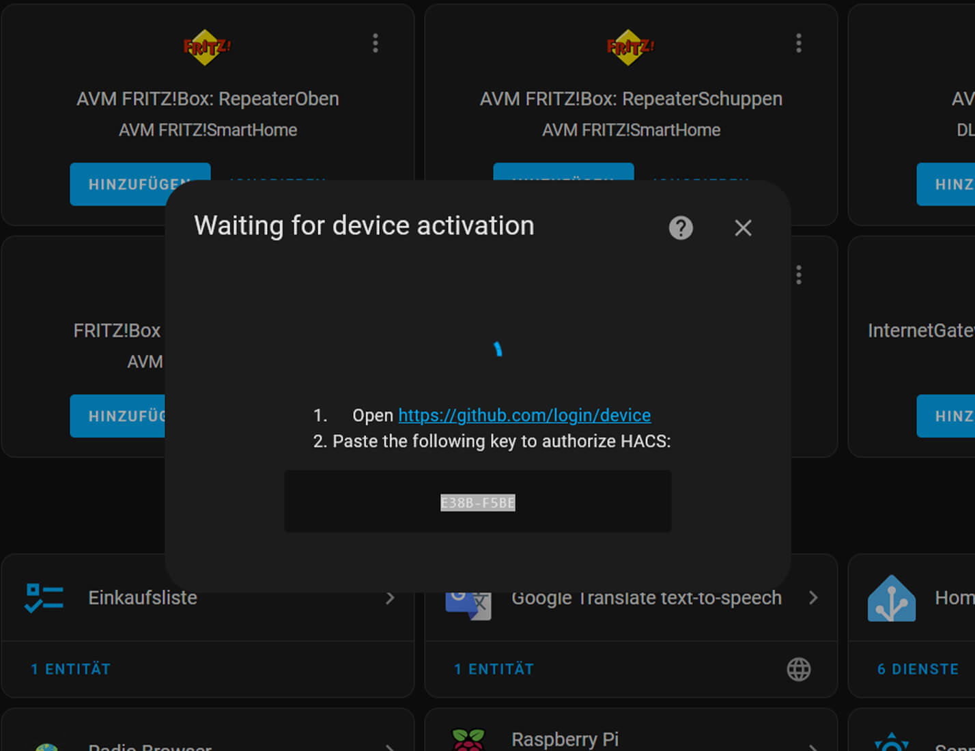Open 1 Entität under Einkaufsliste
Screen dimensions: 975x751
pyautogui.click(x=70, y=669)
